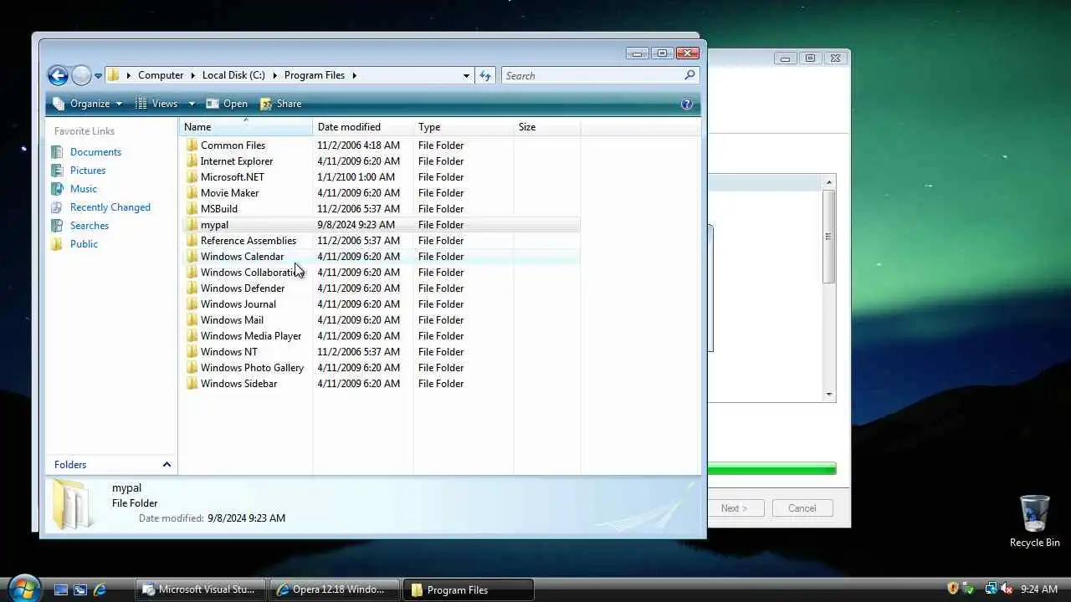Click installer list scrollbar thumb
Screen dimensions: 1071x602
(829, 237)
